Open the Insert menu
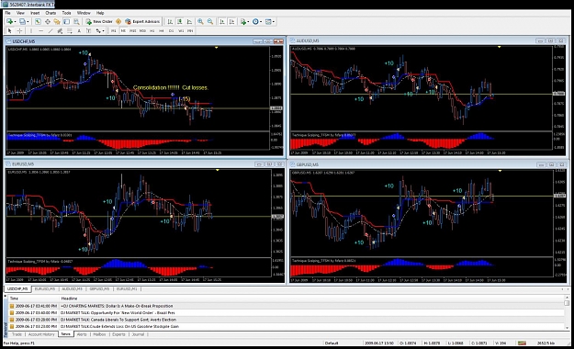The image size is (574, 349). tap(35, 13)
